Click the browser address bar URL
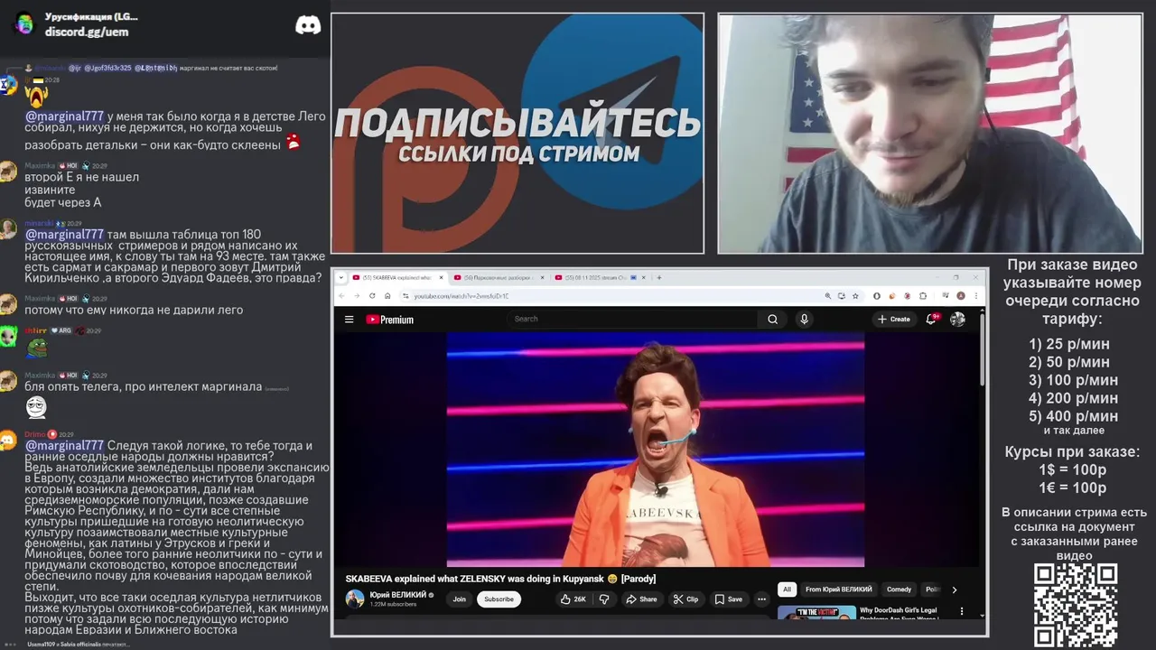 pos(461,296)
